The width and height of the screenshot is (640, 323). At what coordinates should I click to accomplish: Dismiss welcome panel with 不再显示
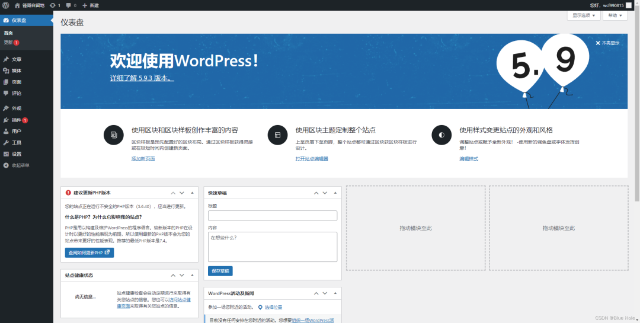tap(607, 43)
